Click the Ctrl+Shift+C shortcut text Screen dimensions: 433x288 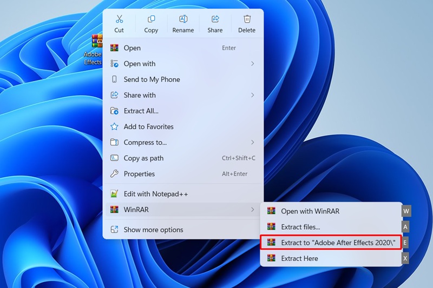[239, 158]
